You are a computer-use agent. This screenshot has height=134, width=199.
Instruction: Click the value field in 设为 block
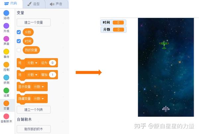[x=52, y=63]
